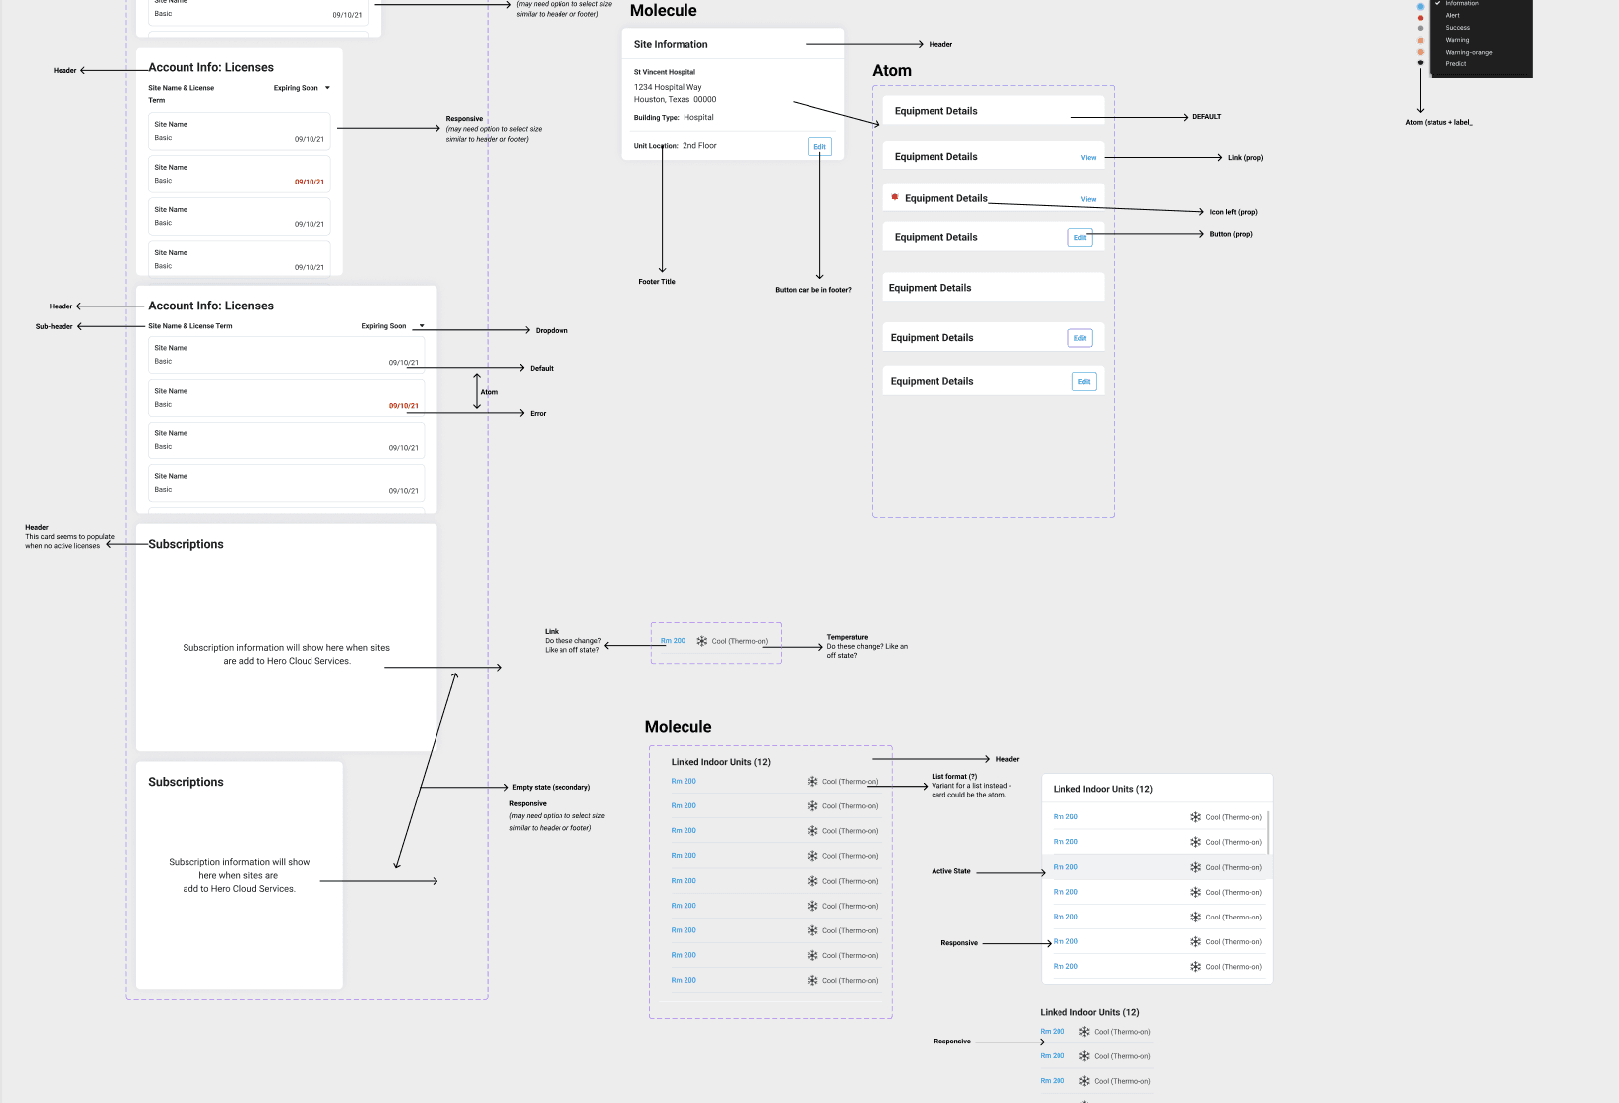Image resolution: width=1619 pixels, height=1103 pixels.
Task: Select the orange round Warning-orange status dot
Action: [x=1420, y=52]
